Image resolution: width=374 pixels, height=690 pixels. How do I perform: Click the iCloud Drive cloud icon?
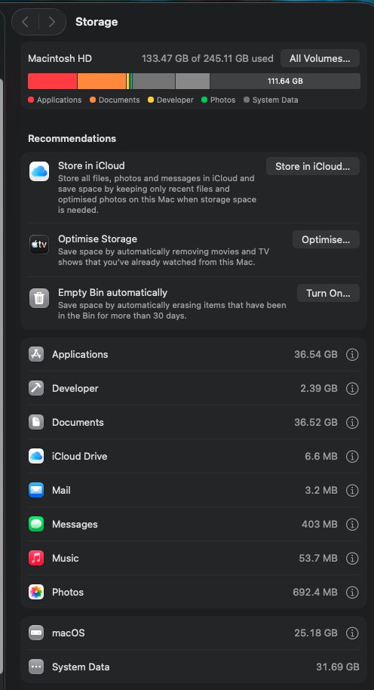[x=36, y=456]
